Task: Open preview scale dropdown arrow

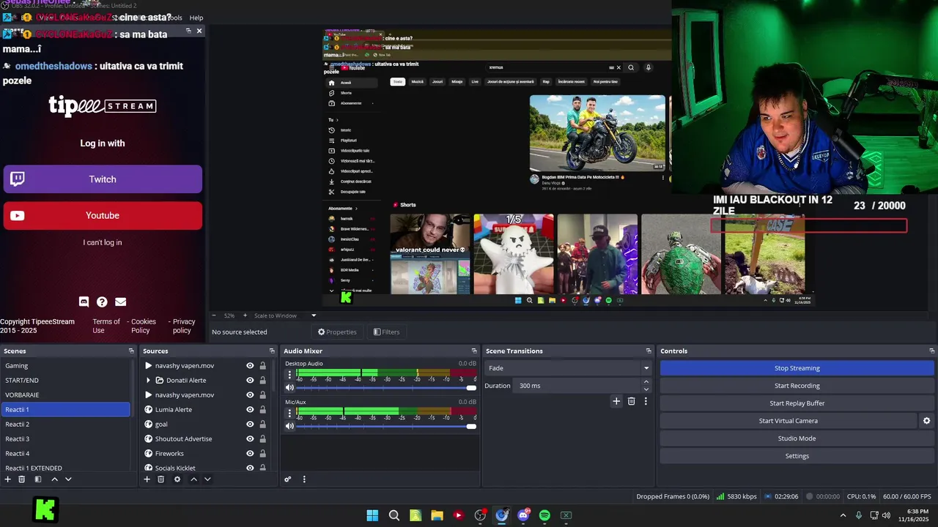Action: point(314,315)
